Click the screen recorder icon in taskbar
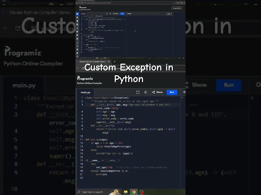This screenshot has height=195, width=261. click(x=142, y=192)
